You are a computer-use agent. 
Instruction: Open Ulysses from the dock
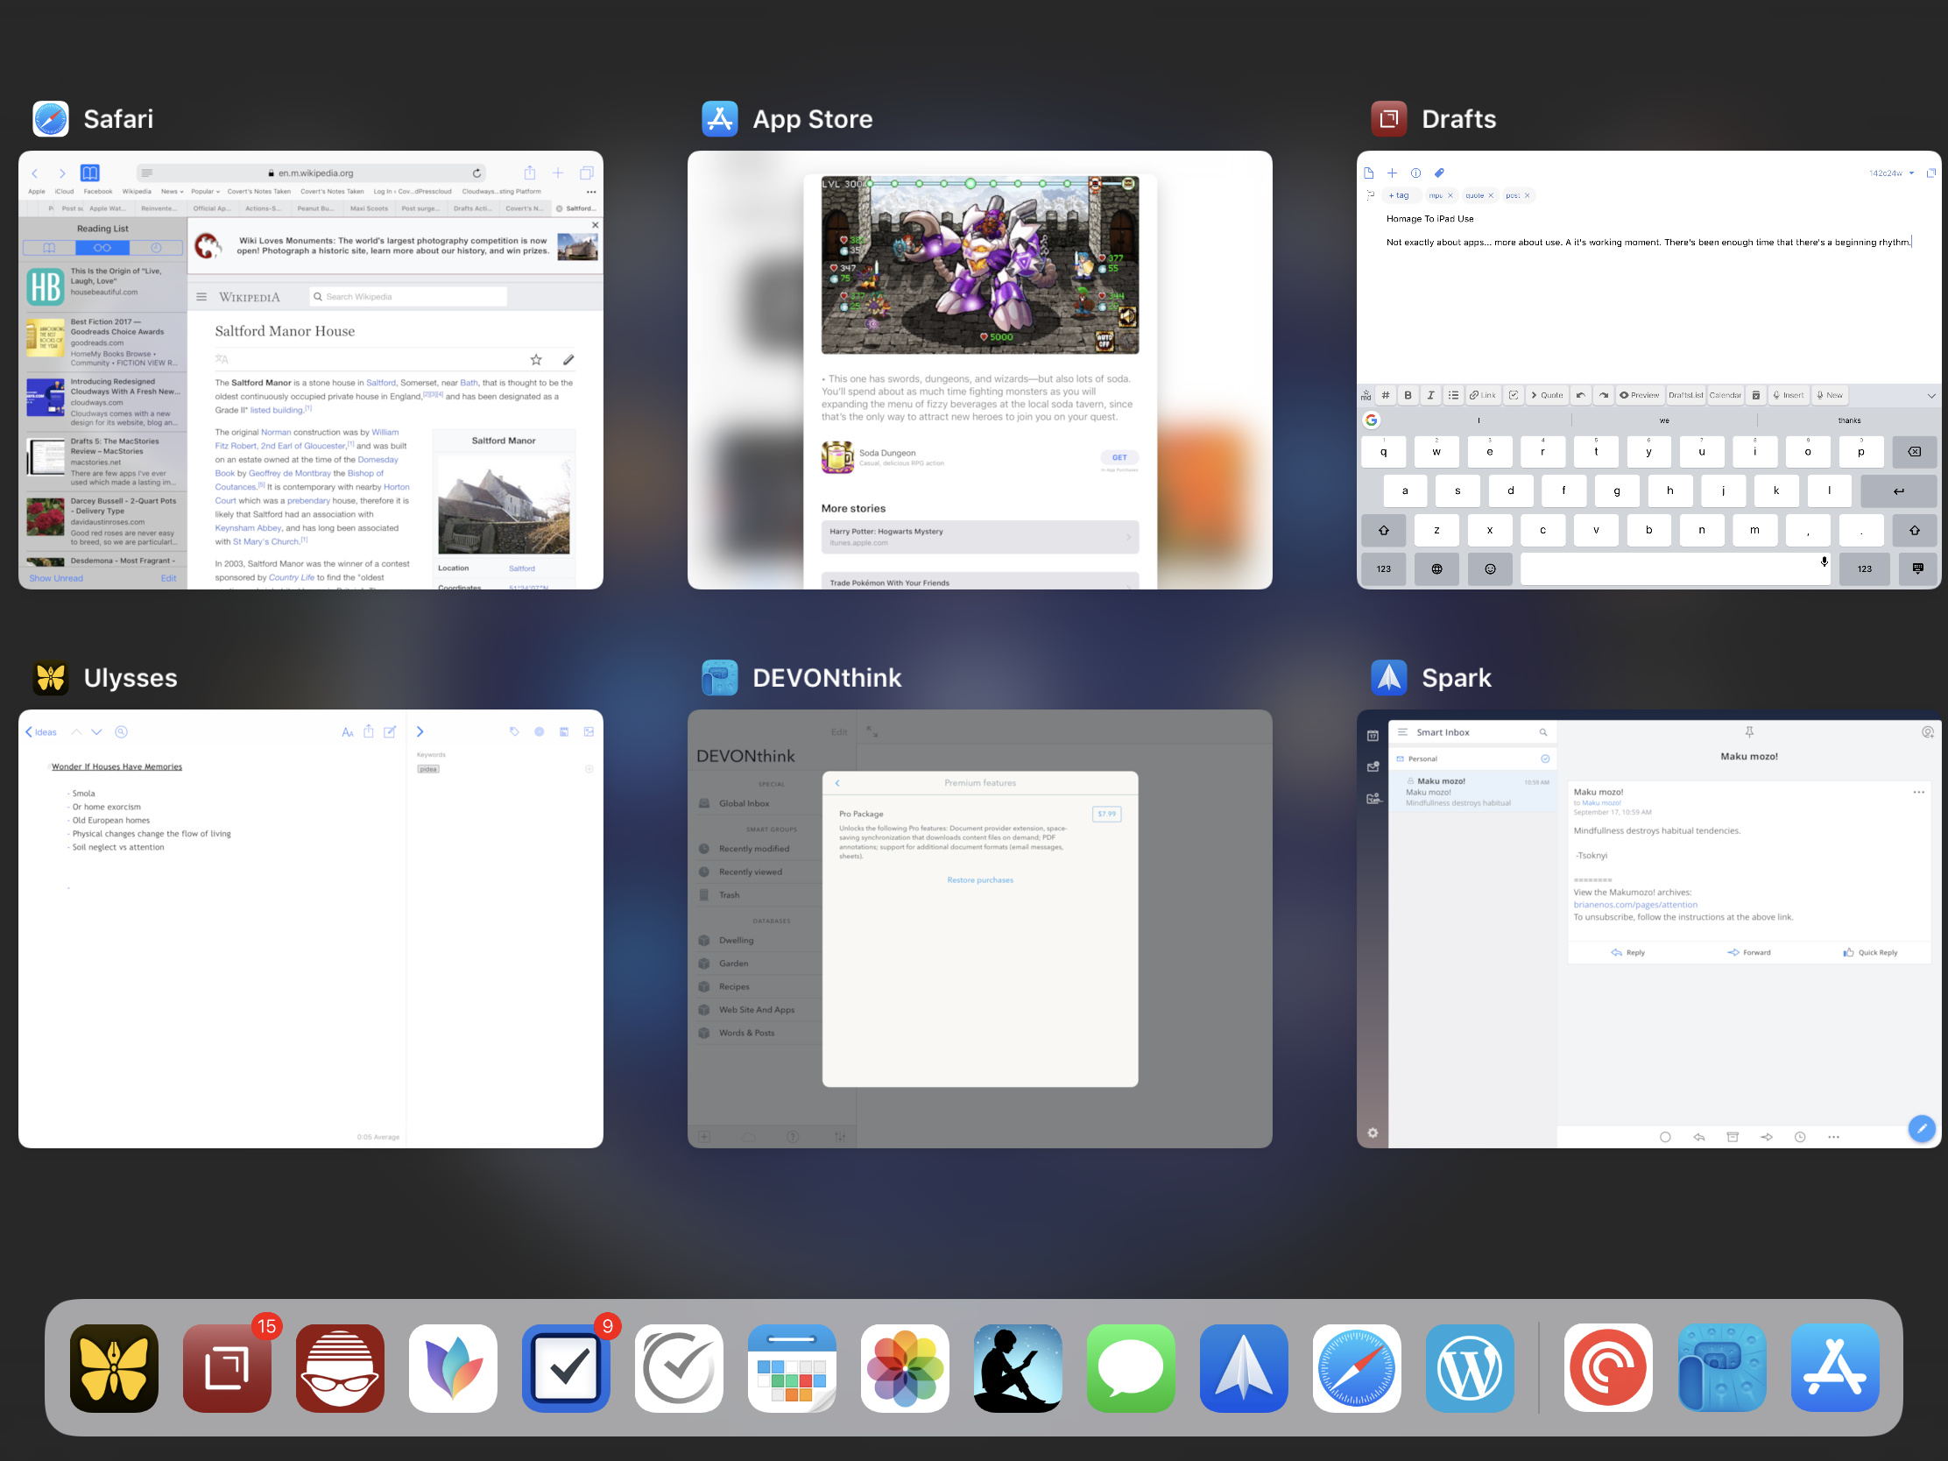[114, 1366]
